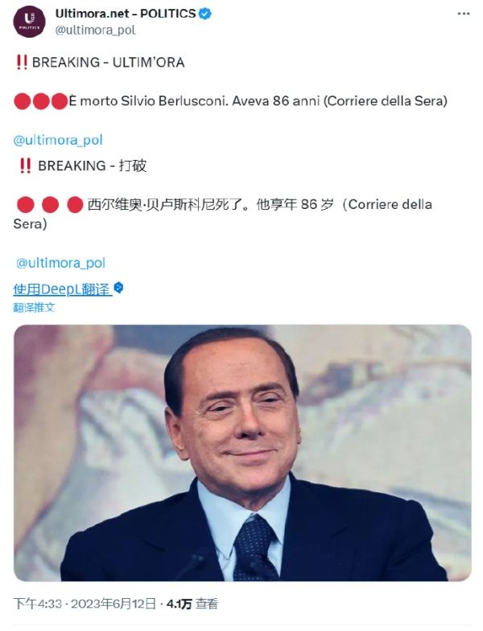
Task: Click the 2023年6月12日 date
Action: (114, 604)
